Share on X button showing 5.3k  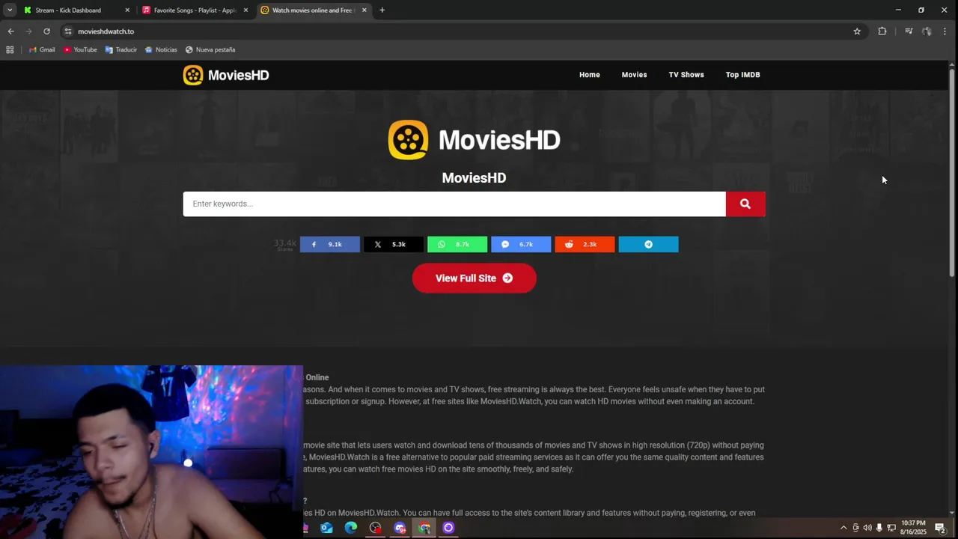pos(394,244)
